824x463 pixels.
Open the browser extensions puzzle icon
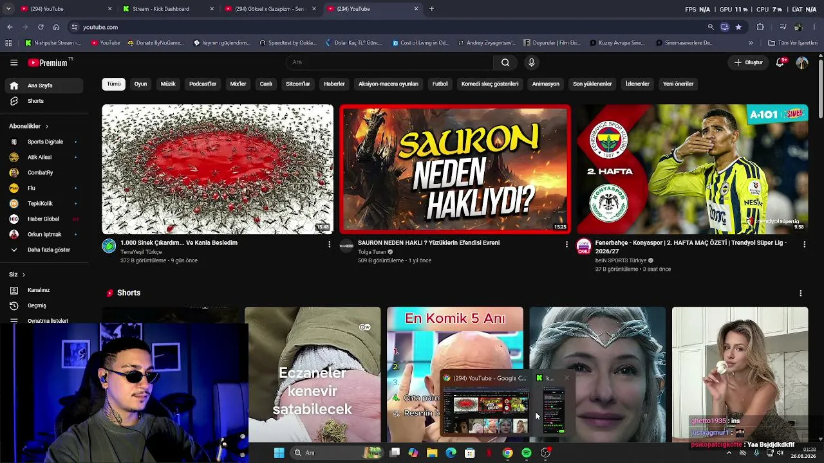pyautogui.click(x=760, y=27)
